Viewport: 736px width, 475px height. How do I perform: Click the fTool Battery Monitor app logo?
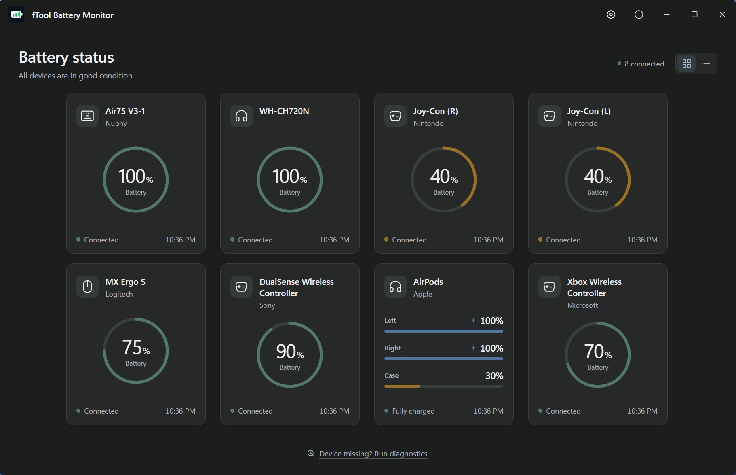tap(16, 15)
